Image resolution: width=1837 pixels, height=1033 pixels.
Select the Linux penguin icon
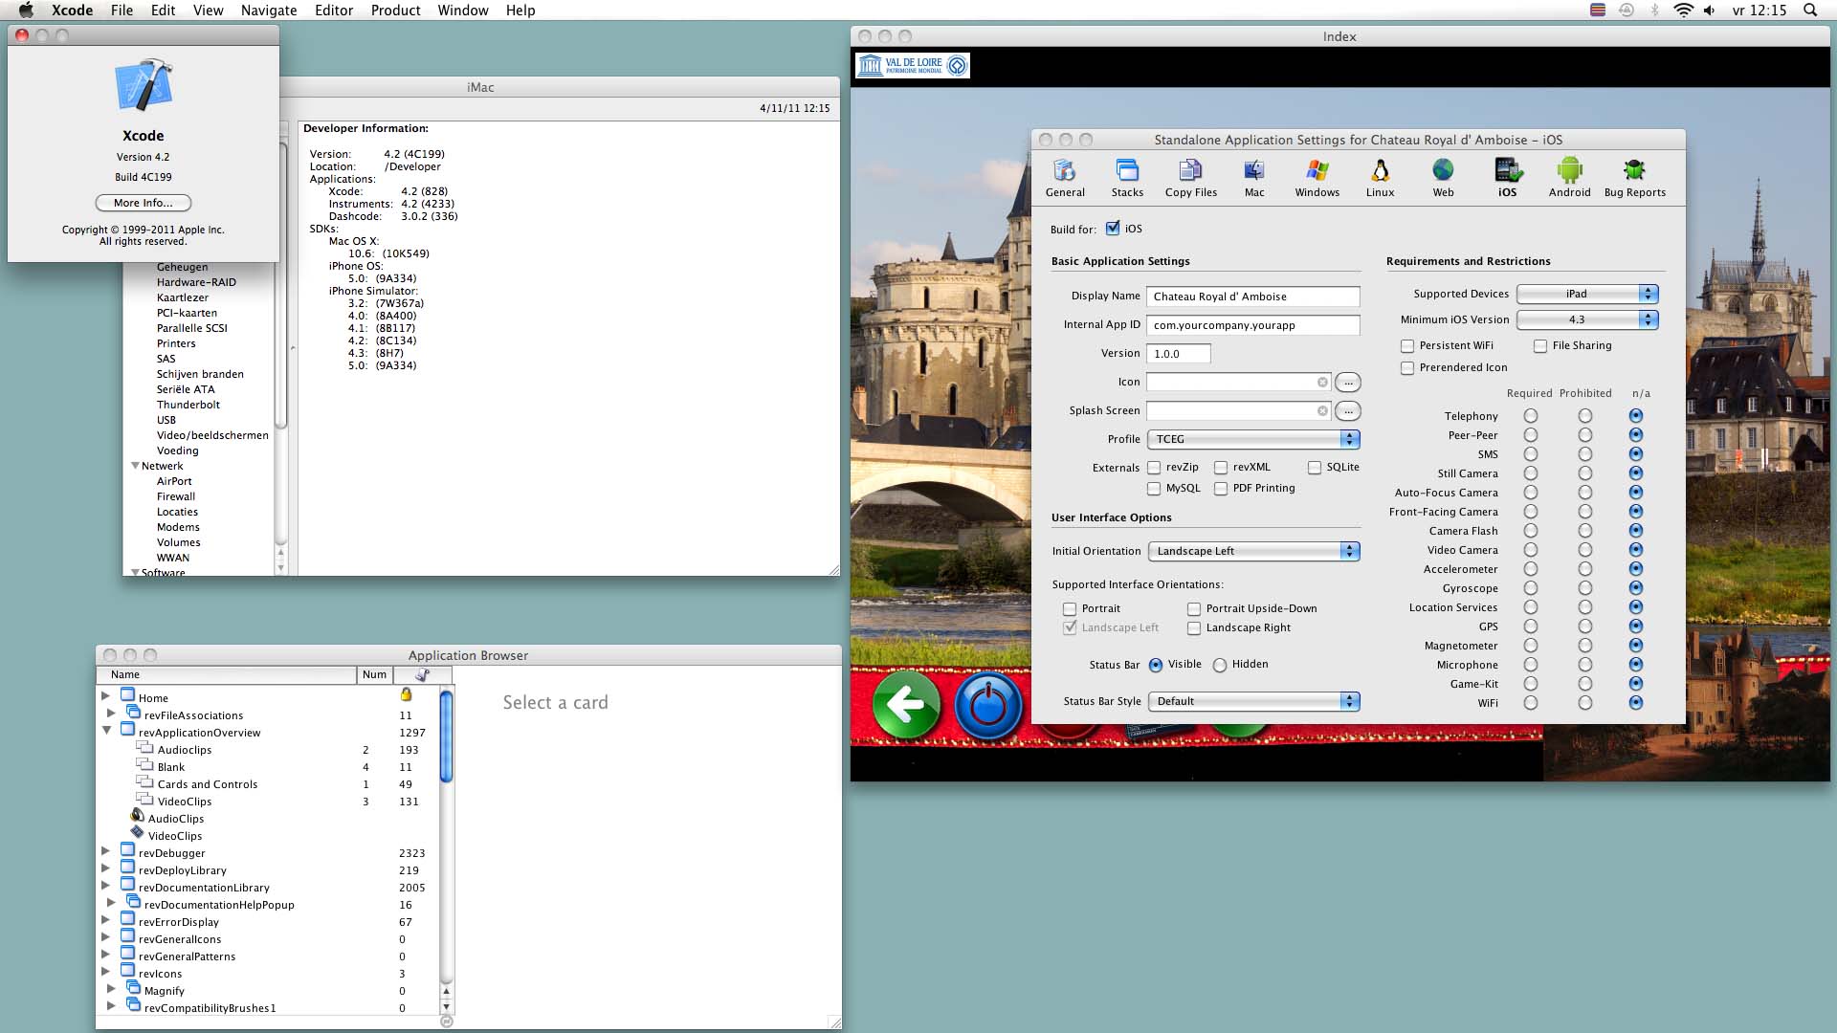(x=1380, y=172)
